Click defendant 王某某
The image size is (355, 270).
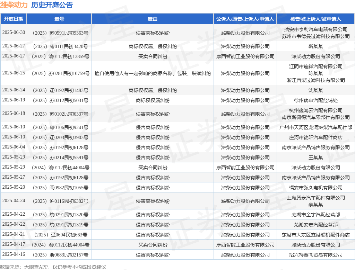pyautogui.click(x=315, y=157)
